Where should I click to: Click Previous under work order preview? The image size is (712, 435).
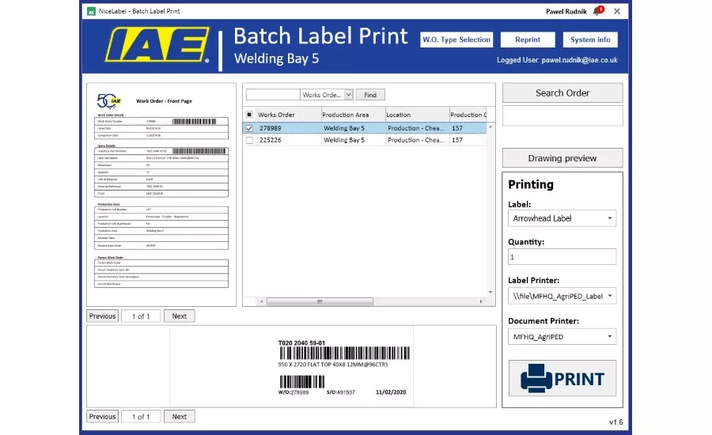click(102, 316)
